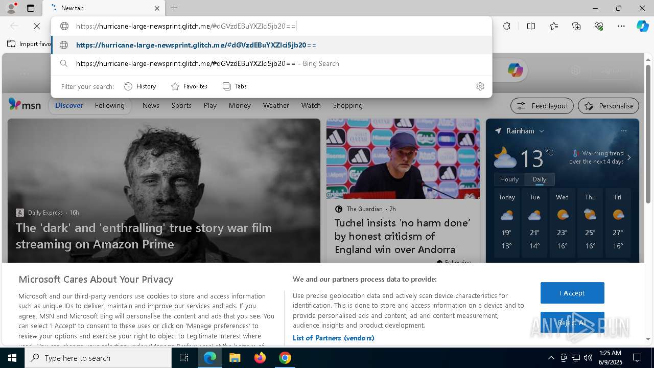Toggle Split screen view
This screenshot has width=654, height=368.
tap(531, 26)
